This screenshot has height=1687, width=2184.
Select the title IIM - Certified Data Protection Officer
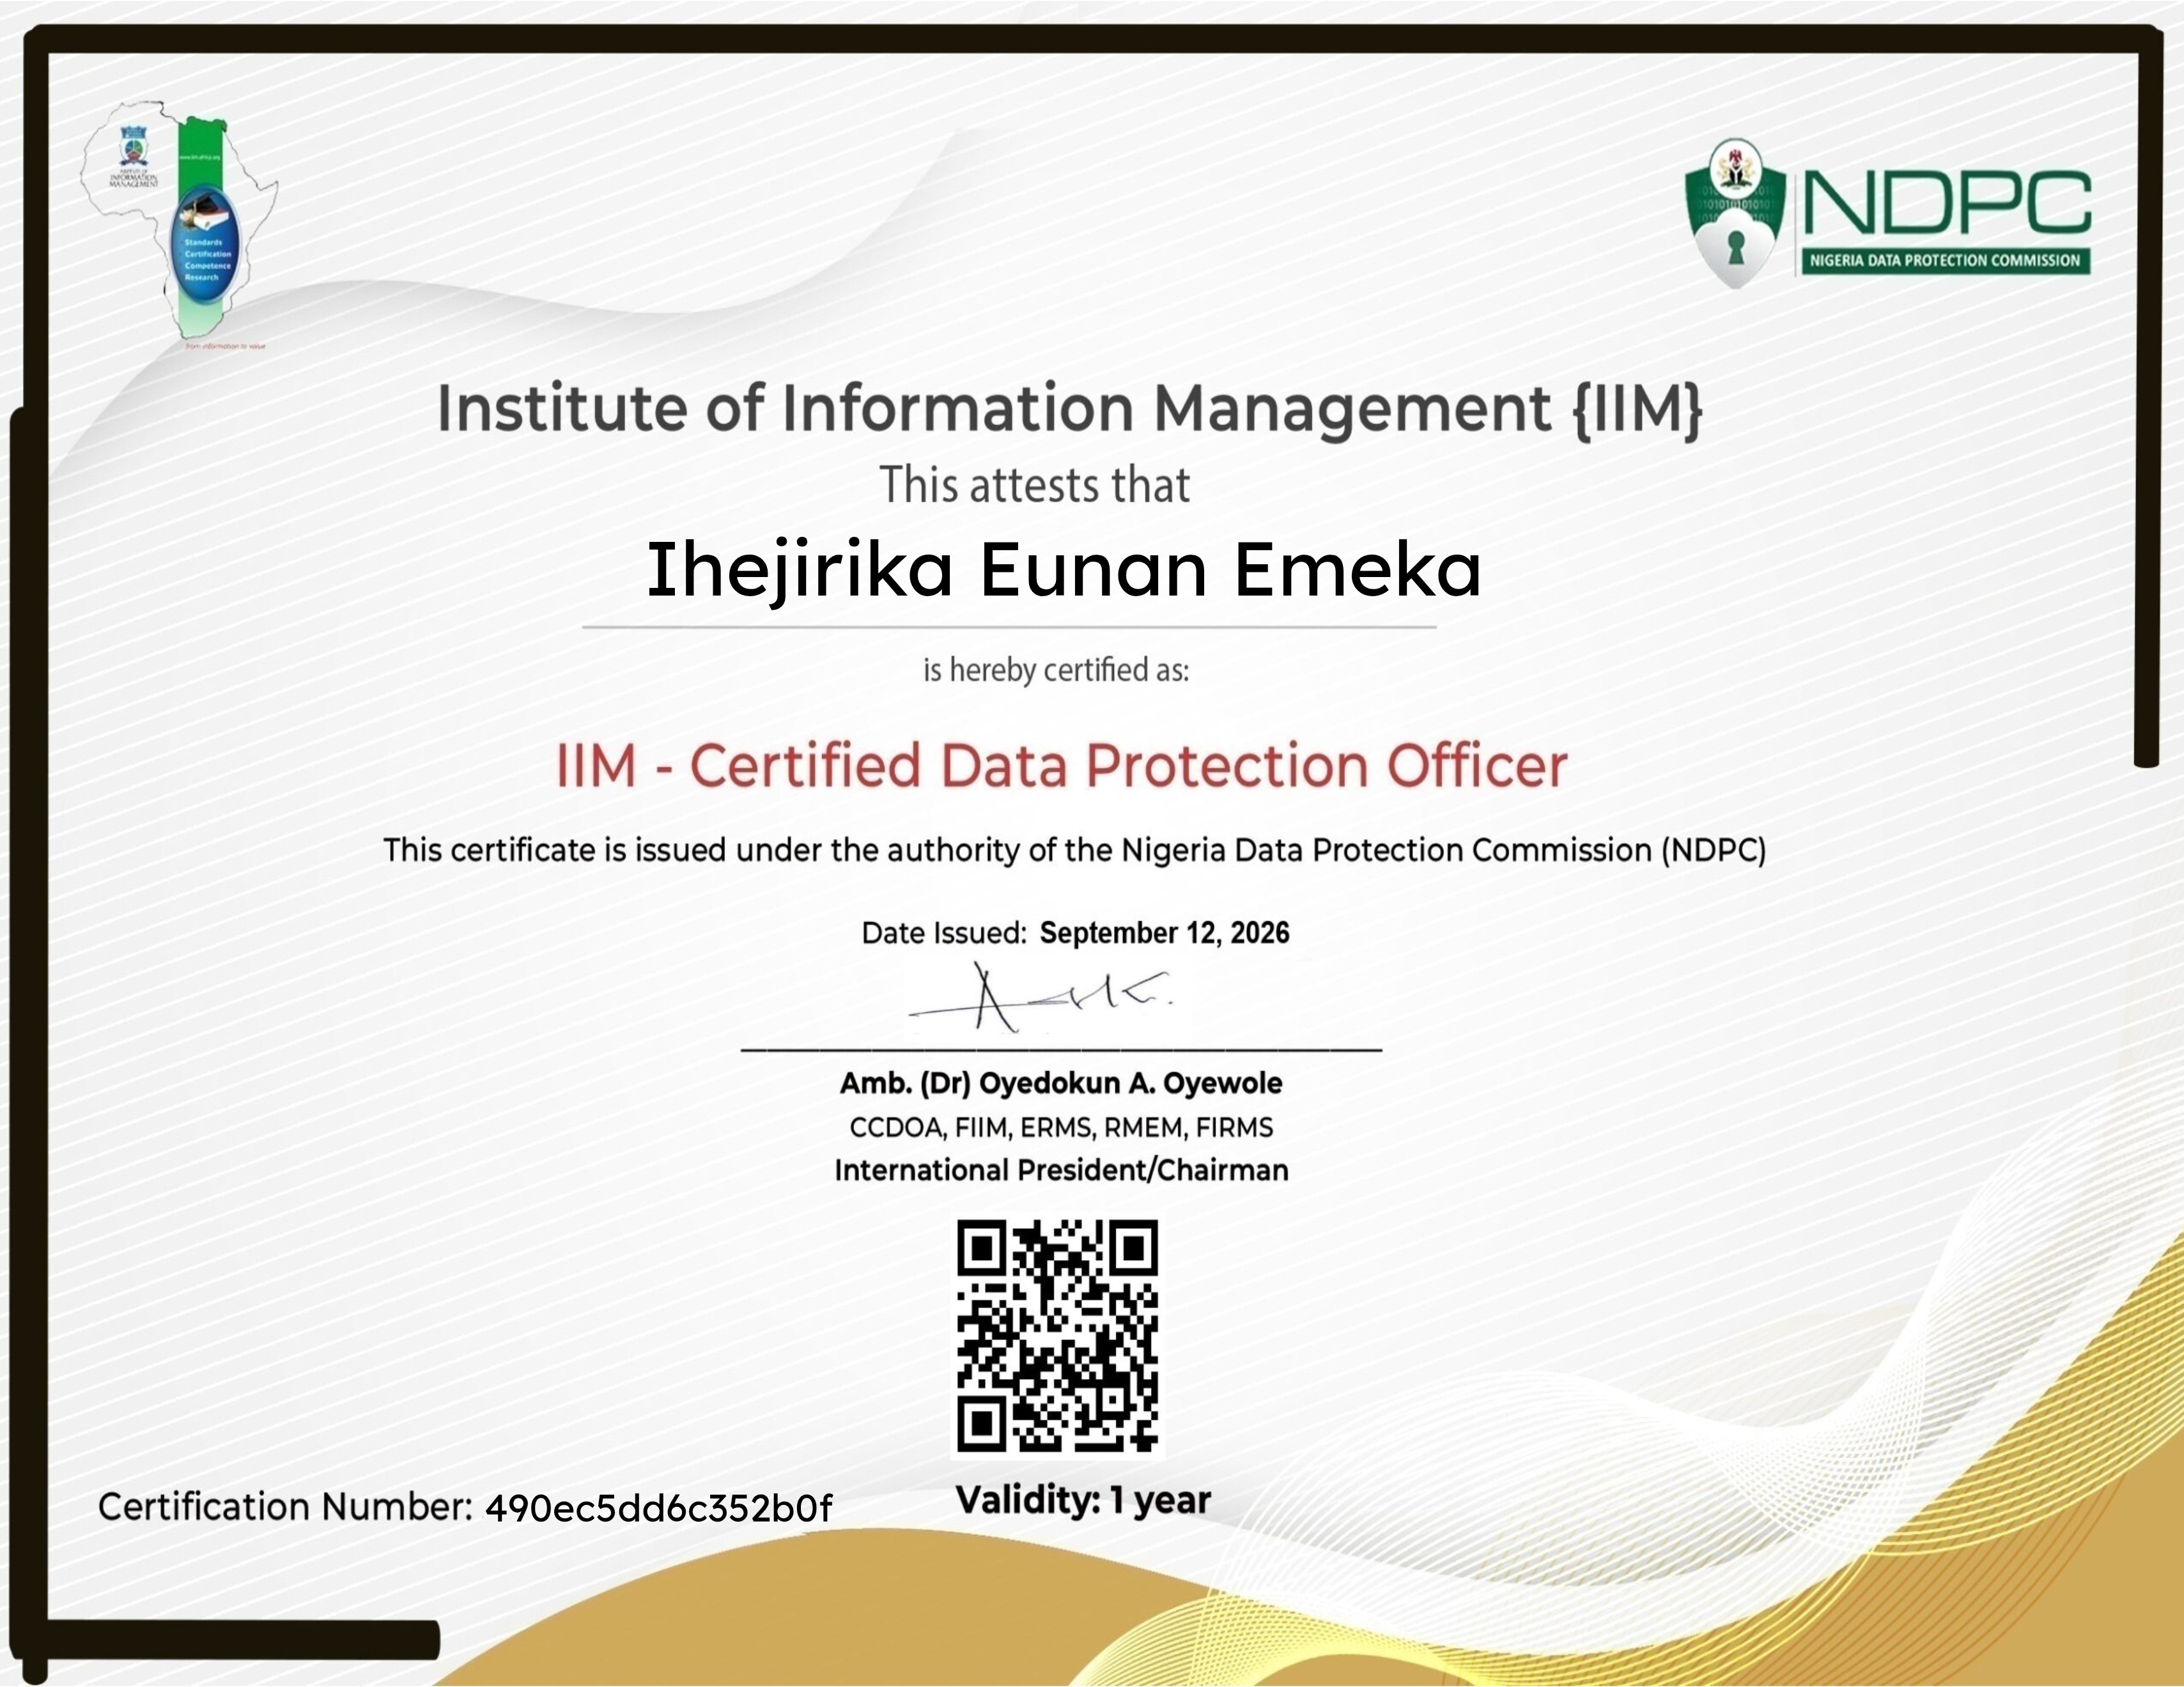(x=1061, y=766)
